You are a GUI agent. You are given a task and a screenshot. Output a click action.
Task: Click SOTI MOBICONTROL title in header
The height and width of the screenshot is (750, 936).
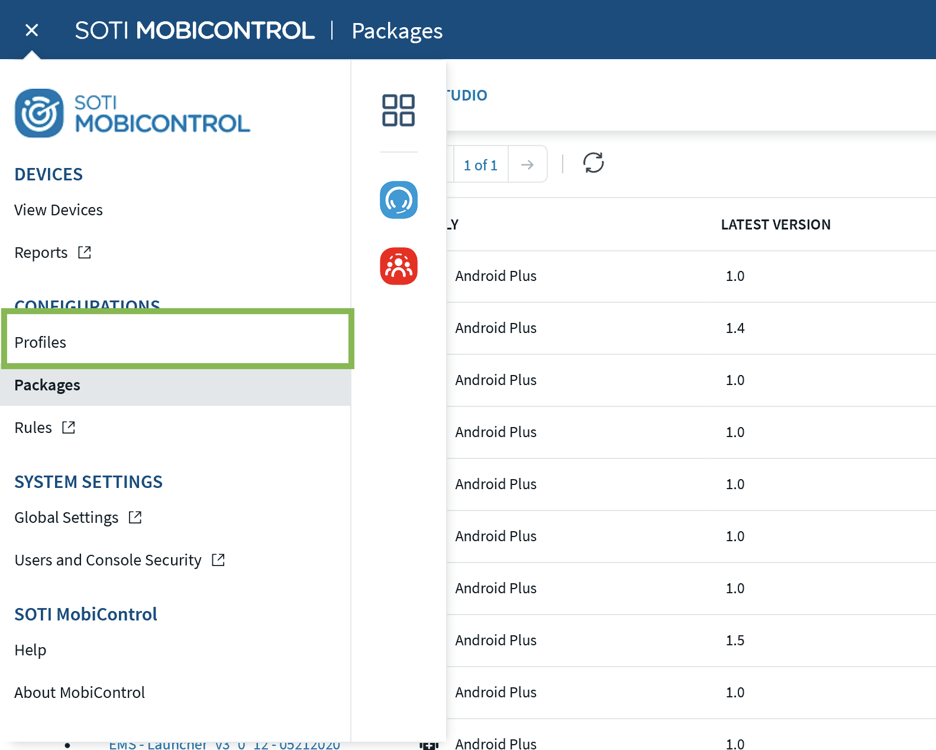pos(195,30)
